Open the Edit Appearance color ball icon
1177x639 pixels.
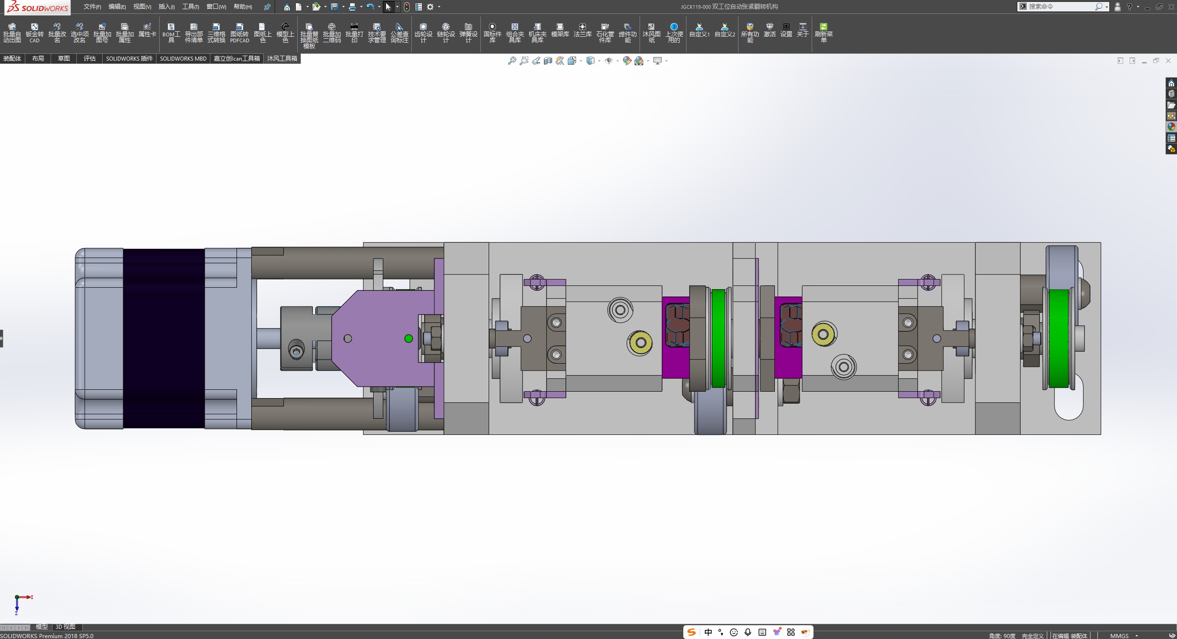[x=626, y=61]
